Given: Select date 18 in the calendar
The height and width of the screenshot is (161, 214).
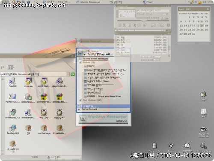Looking at the screenshot, I should pyautogui.click(x=202, y=26).
